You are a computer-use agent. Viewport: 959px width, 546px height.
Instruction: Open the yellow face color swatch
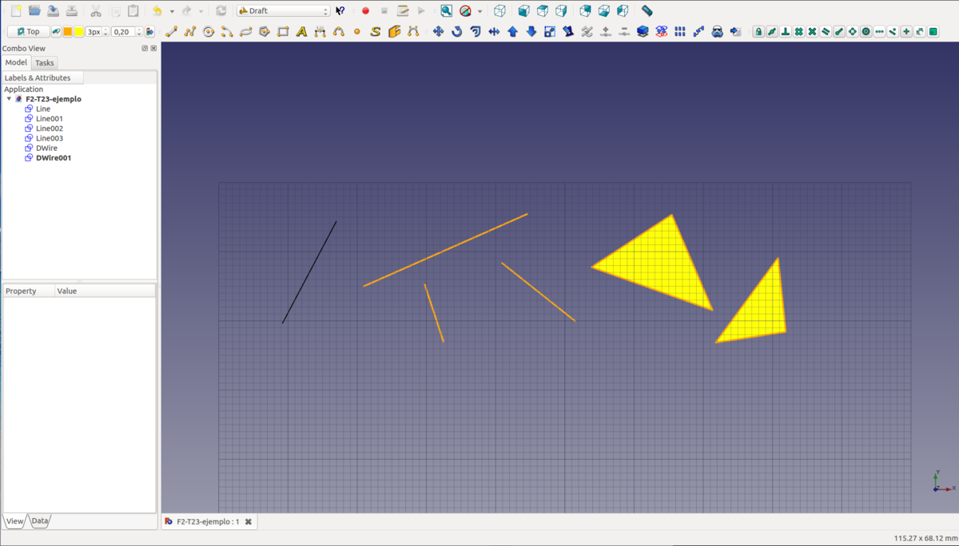[79, 32]
